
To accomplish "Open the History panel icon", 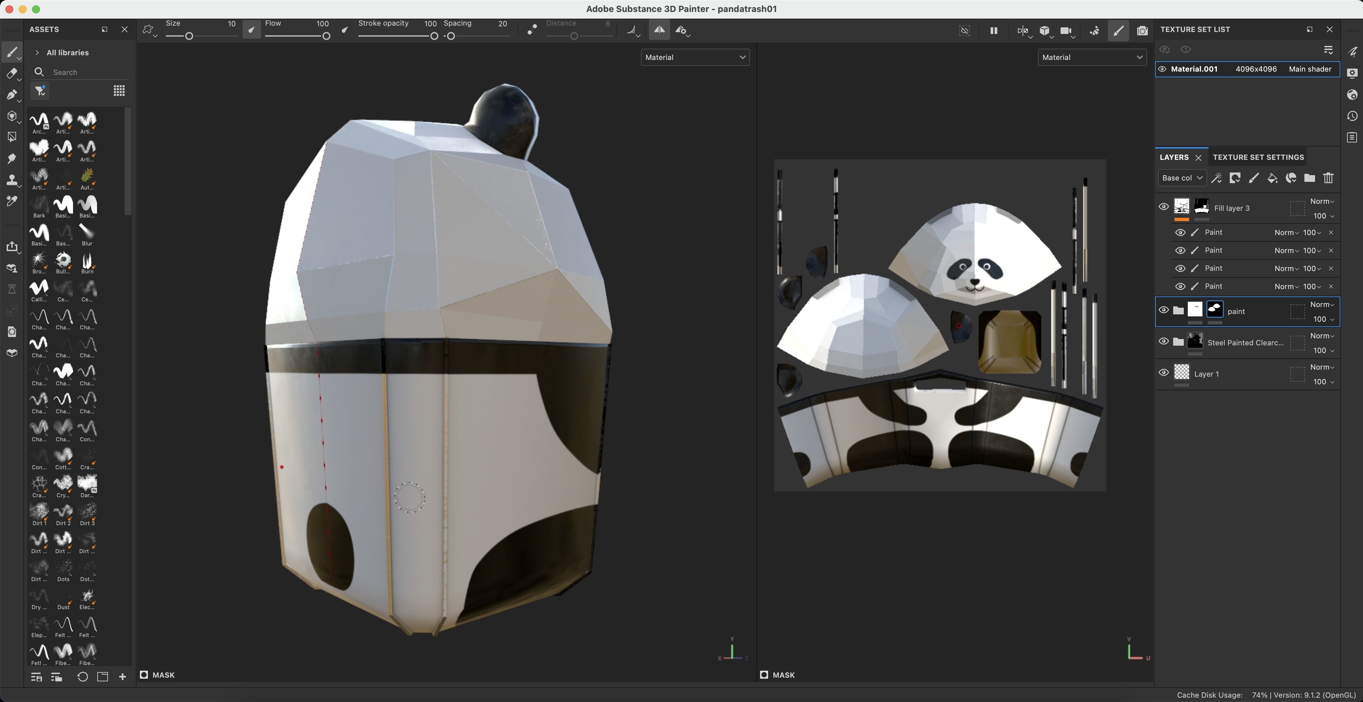I will 1352,116.
